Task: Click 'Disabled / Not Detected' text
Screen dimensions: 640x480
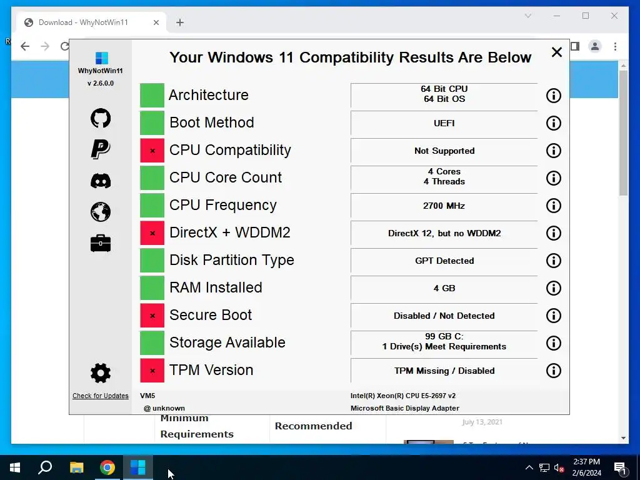Action: pos(444,316)
